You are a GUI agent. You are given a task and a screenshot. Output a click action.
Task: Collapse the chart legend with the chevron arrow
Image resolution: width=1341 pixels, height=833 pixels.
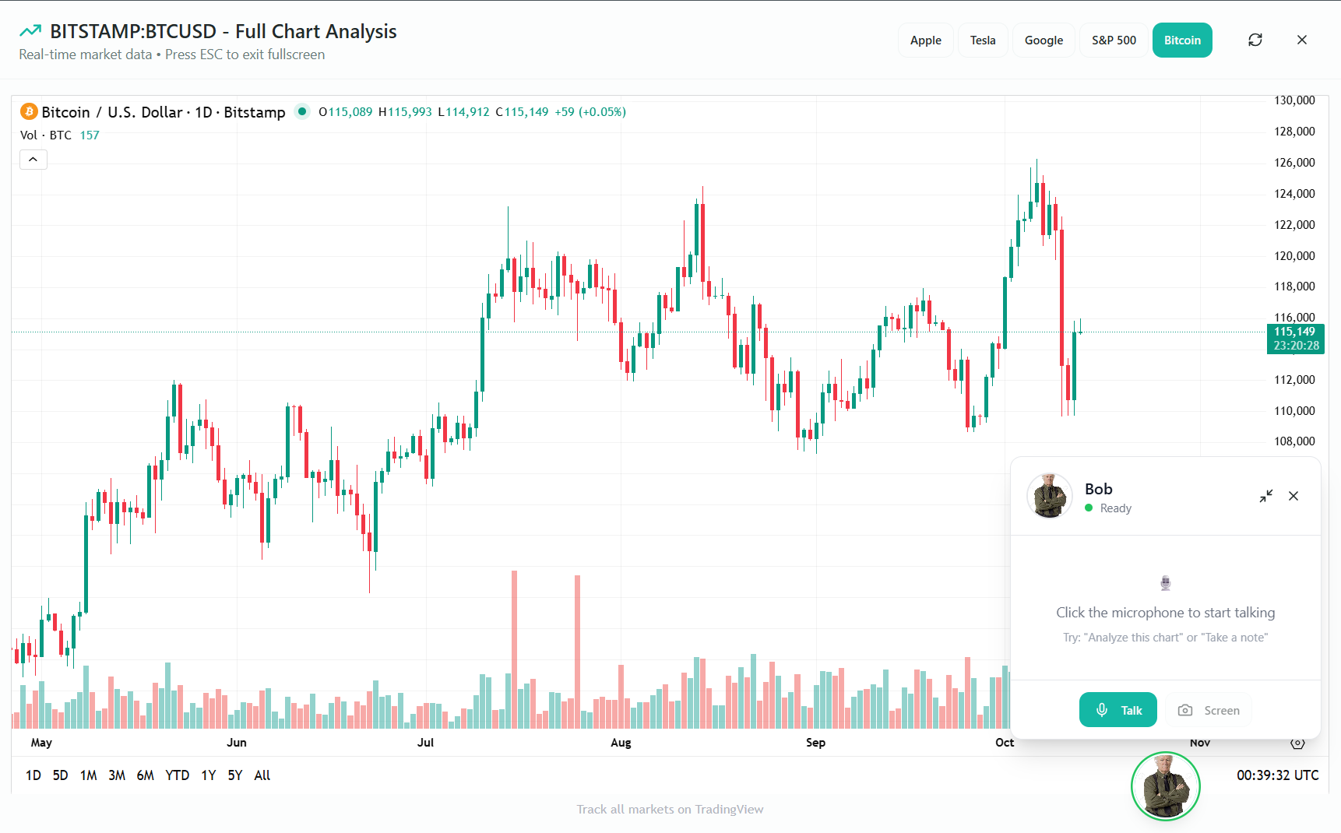33,159
